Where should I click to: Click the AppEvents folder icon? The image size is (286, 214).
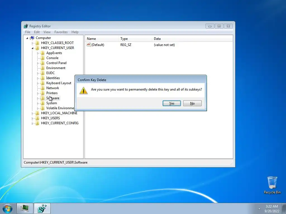point(42,53)
